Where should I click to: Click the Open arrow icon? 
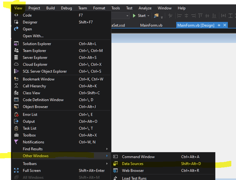point(16,29)
